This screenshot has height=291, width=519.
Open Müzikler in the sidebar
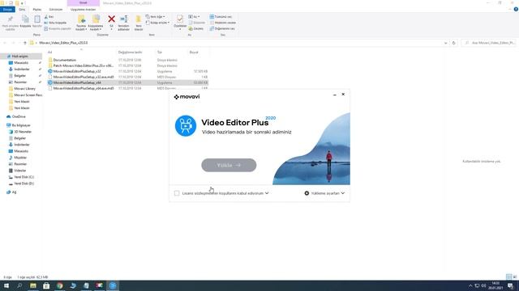[x=20, y=158]
